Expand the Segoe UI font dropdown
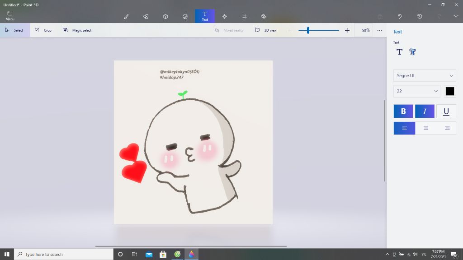Screen dimensions: 463x260 [425, 75]
